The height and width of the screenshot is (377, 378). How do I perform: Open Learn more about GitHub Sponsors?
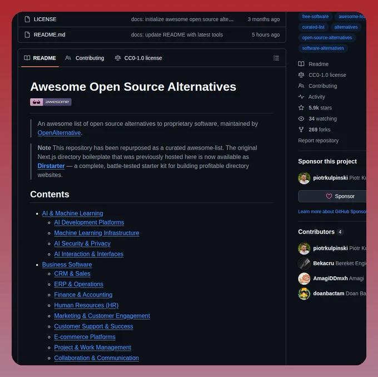point(332,211)
